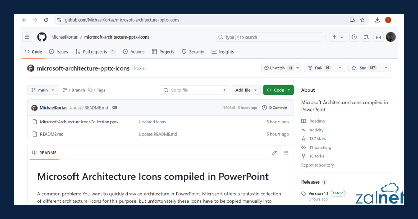Jump to Readme in About sidebar

313,121
